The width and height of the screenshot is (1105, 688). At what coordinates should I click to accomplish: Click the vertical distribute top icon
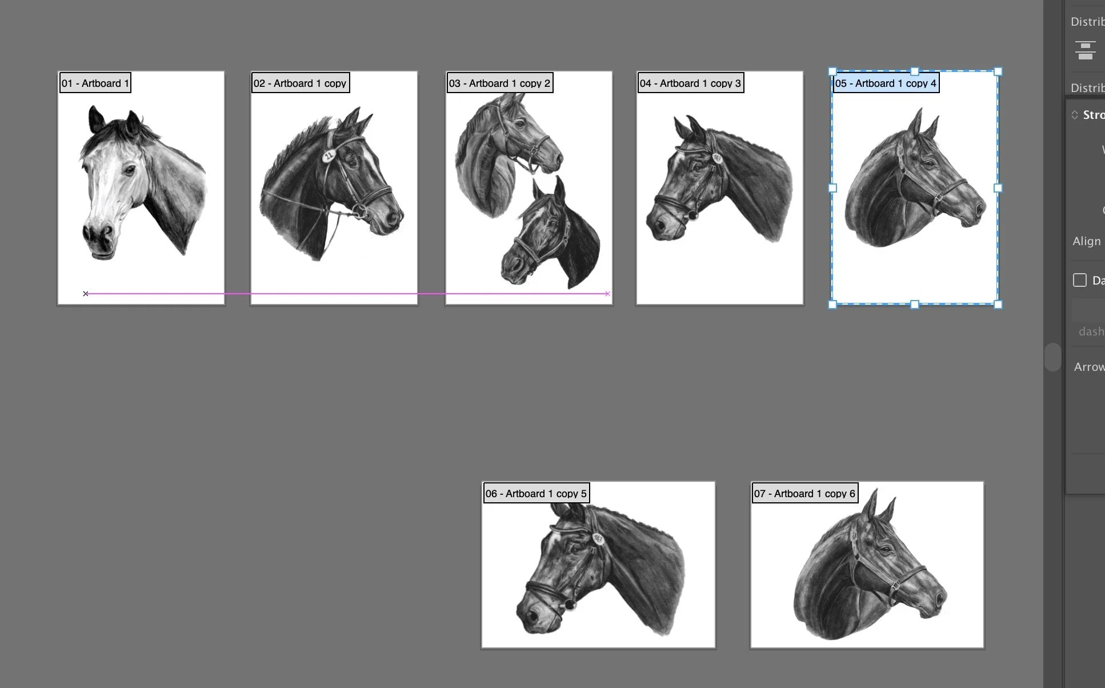coord(1085,50)
